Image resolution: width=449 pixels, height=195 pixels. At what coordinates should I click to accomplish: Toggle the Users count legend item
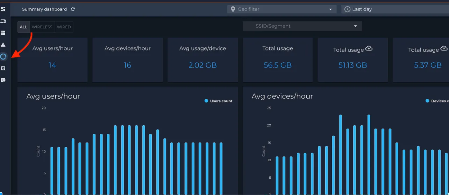click(x=219, y=101)
